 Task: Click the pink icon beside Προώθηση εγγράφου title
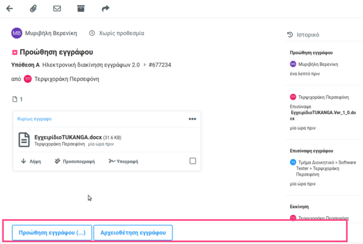14,53
